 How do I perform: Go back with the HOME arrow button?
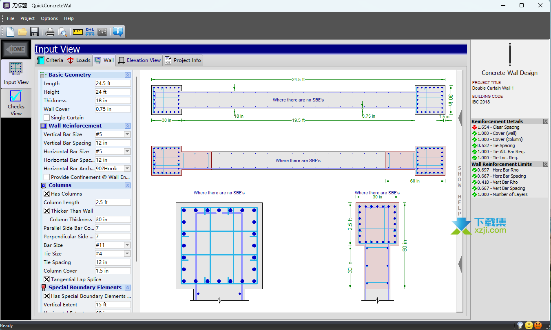pyautogui.click(x=16, y=49)
